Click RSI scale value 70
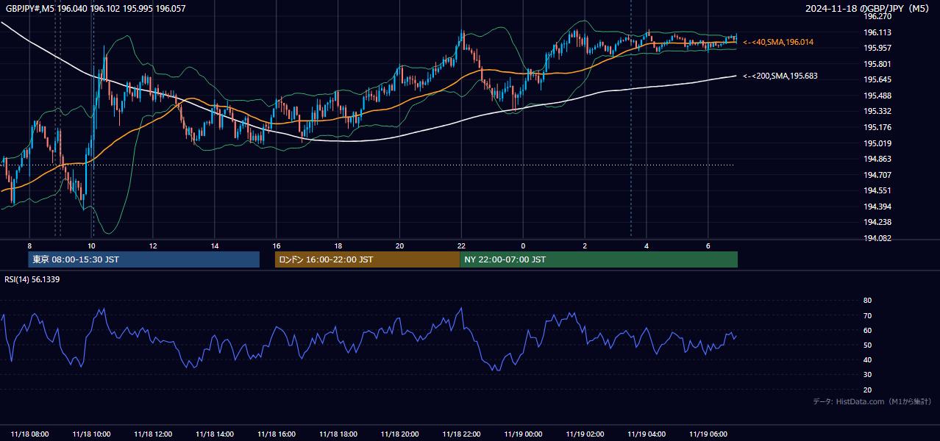940x441 pixels. [x=867, y=315]
